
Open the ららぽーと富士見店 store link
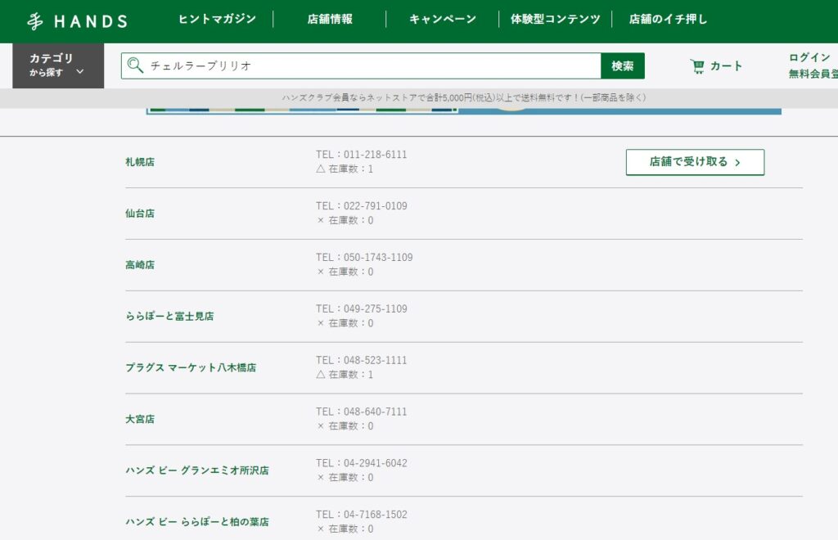[169, 316]
